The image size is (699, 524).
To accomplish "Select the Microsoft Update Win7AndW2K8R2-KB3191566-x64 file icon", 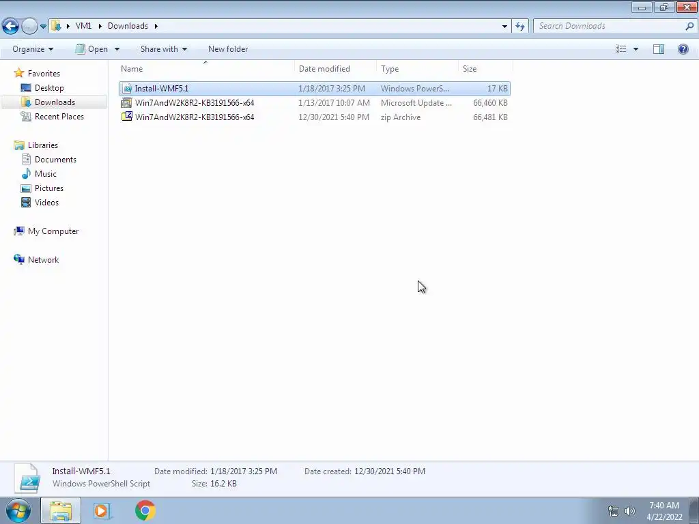I will point(127,103).
